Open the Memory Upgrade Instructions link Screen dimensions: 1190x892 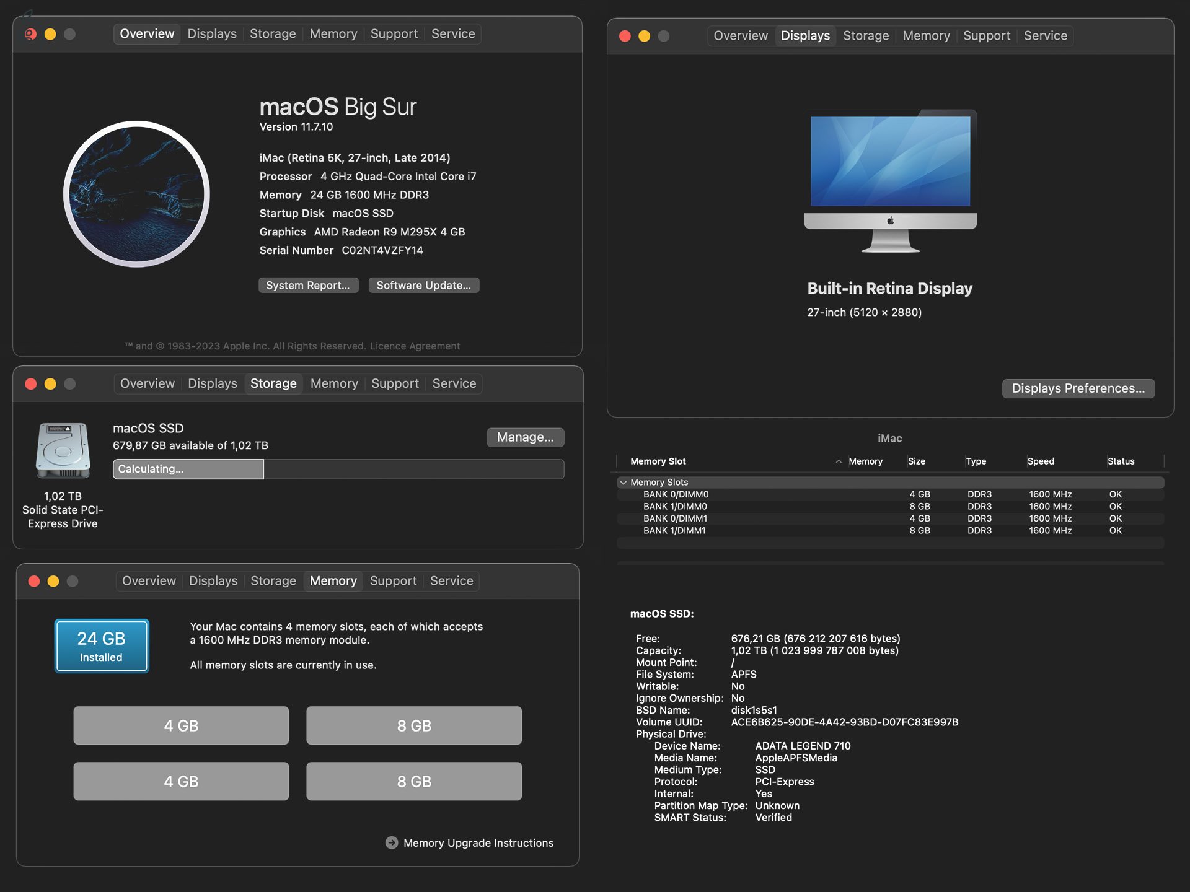coord(477,842)
